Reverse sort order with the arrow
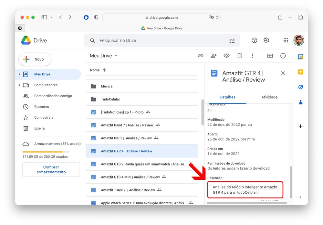The width and height of the screenshot is (323, 225). 104,70
